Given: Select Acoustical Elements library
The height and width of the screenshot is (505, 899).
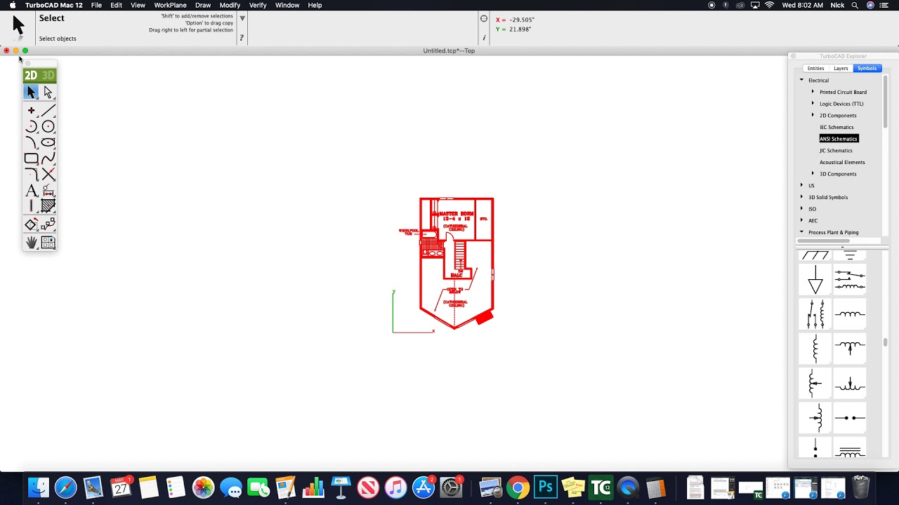Looking at the screenshot, I should pyautogui.click(x=842, y=162).
